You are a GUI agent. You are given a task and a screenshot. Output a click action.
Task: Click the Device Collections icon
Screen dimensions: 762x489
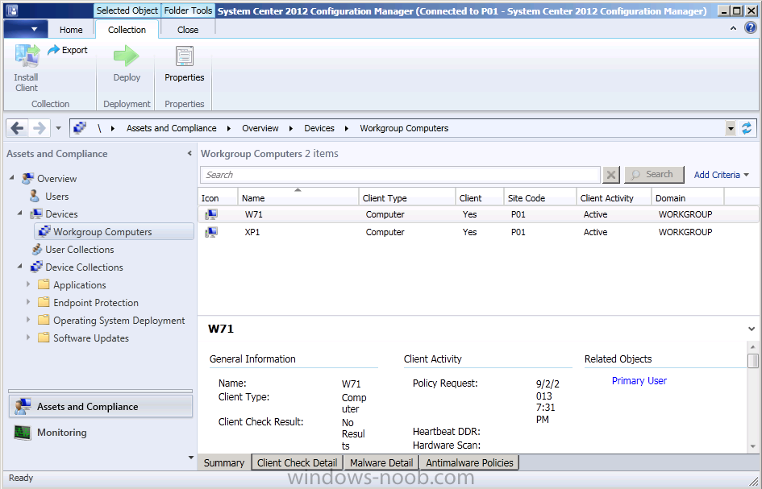tap(36, 267)
